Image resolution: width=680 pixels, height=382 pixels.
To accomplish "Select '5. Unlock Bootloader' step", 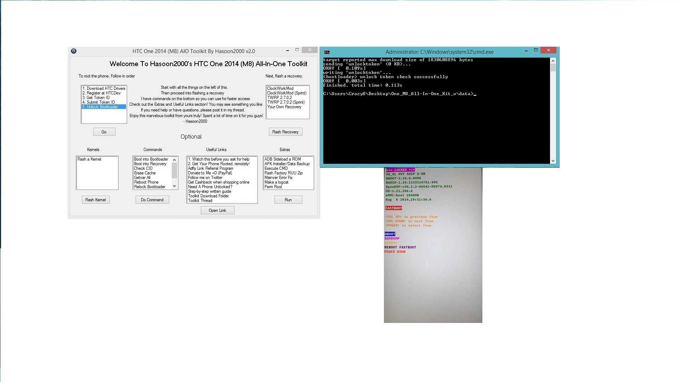I will (x=104, y=107).
